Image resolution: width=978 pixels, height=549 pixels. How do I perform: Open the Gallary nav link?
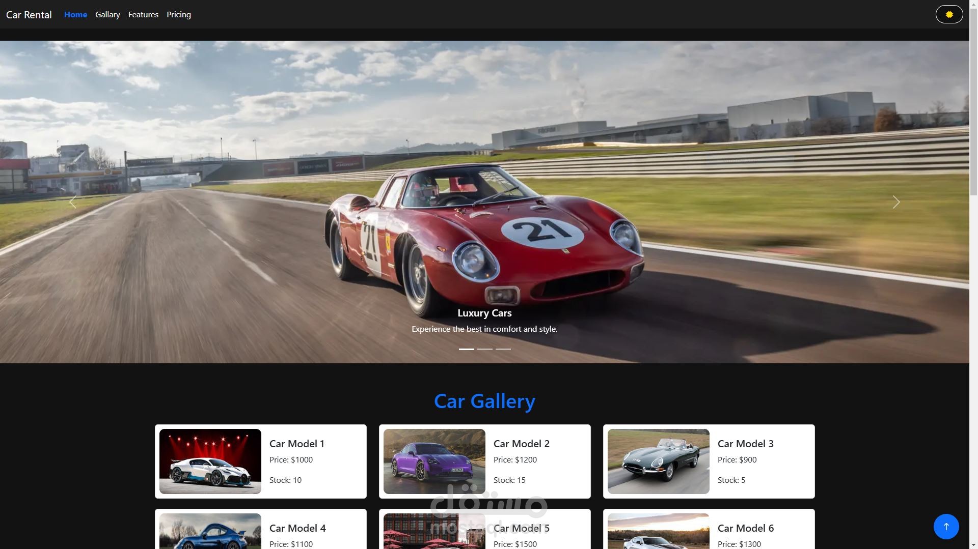[x=107, y=15]
